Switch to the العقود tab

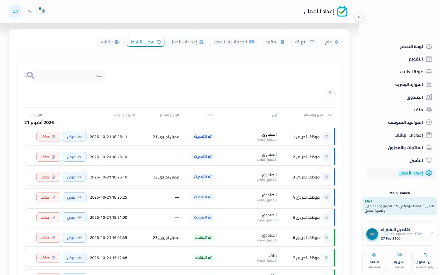(x=275, y=42)
